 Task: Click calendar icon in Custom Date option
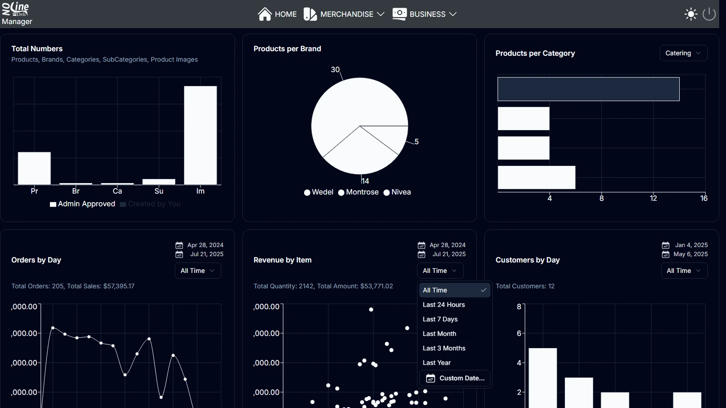click(x=431, y=378)
